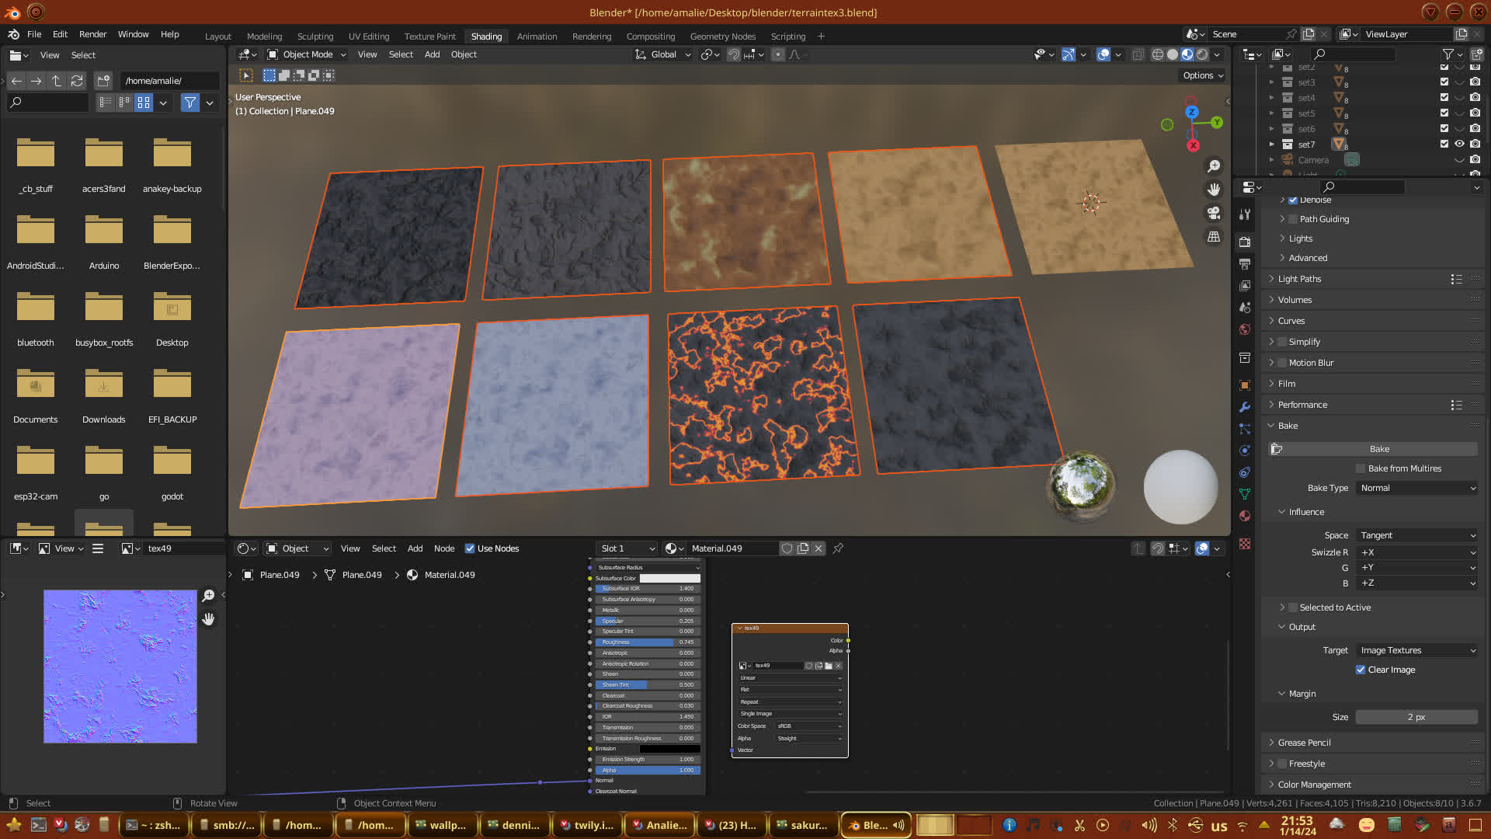Open the Object Mode dropdown

tap(307, 54)
